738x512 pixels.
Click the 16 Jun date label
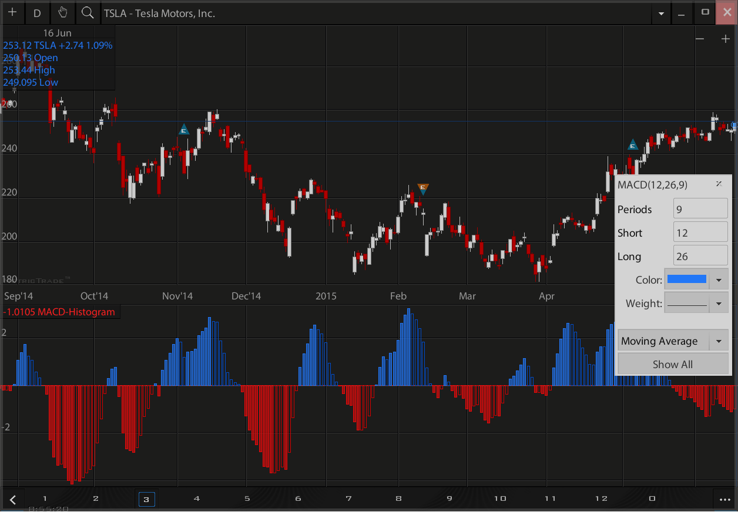57,33
